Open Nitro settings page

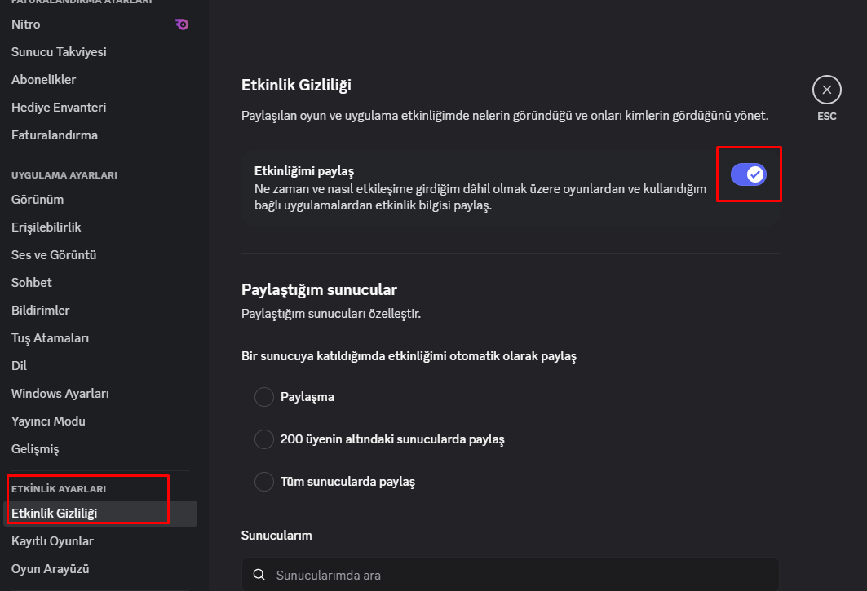coord(26,24)
